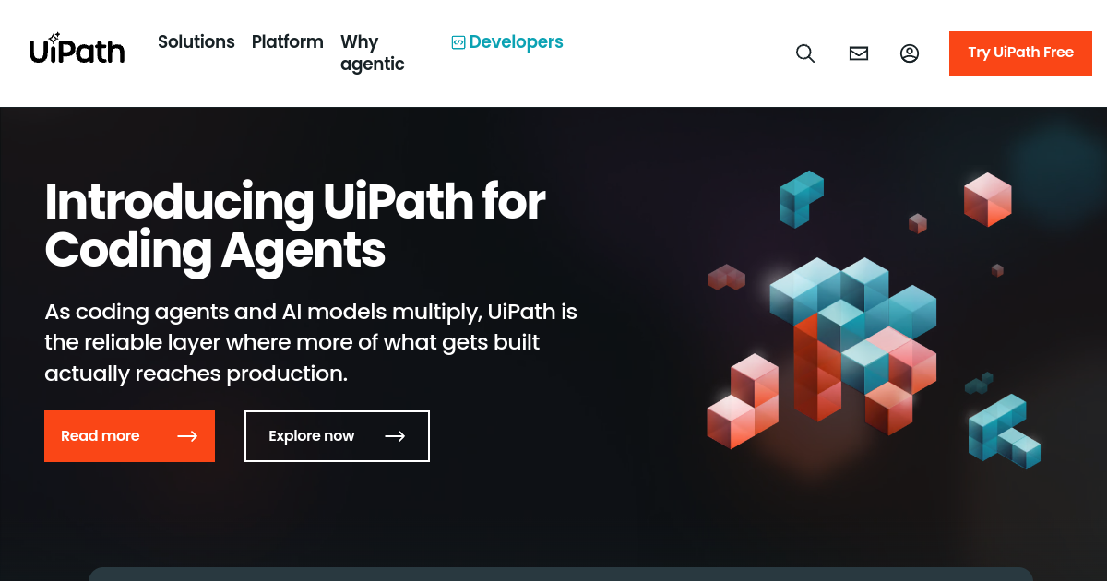1107x581 pixels.
Task: Click the envelope contact icon
Action: (859, 53)
